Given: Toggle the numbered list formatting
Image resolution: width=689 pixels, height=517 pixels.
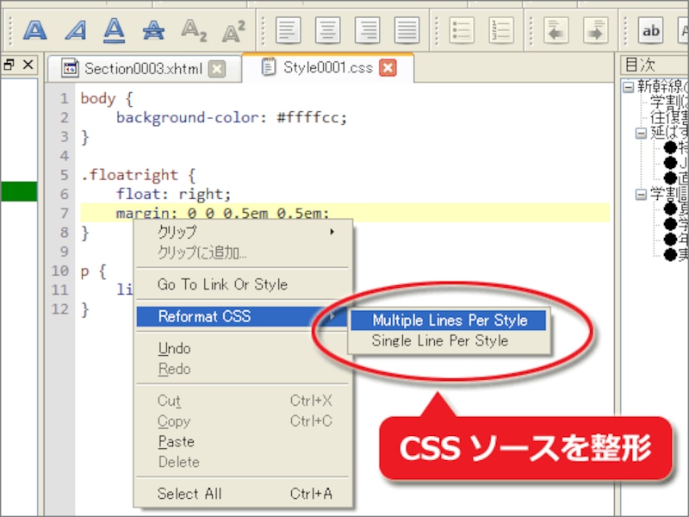Looking at the screenshot, I should click(500, 28).
